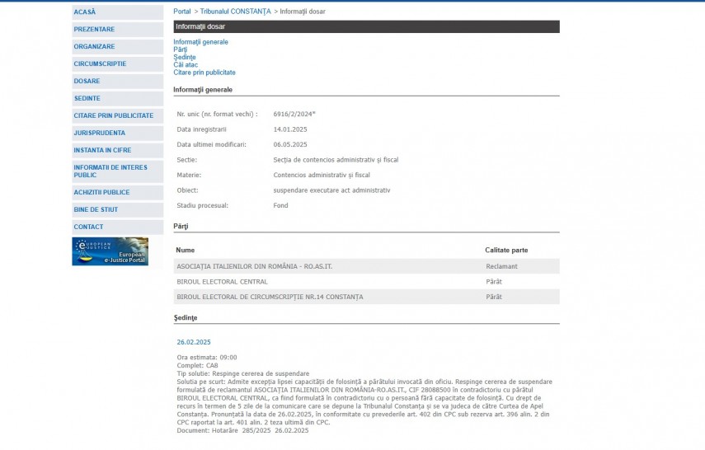Click 'Secția de contencios administrativ și fiscal' value

[336, 160]
